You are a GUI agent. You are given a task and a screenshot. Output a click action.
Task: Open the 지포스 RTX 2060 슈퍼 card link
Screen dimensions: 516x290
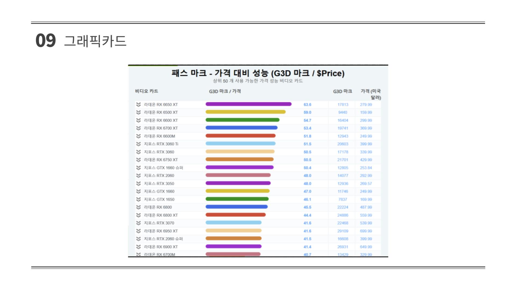pos(163,239)
